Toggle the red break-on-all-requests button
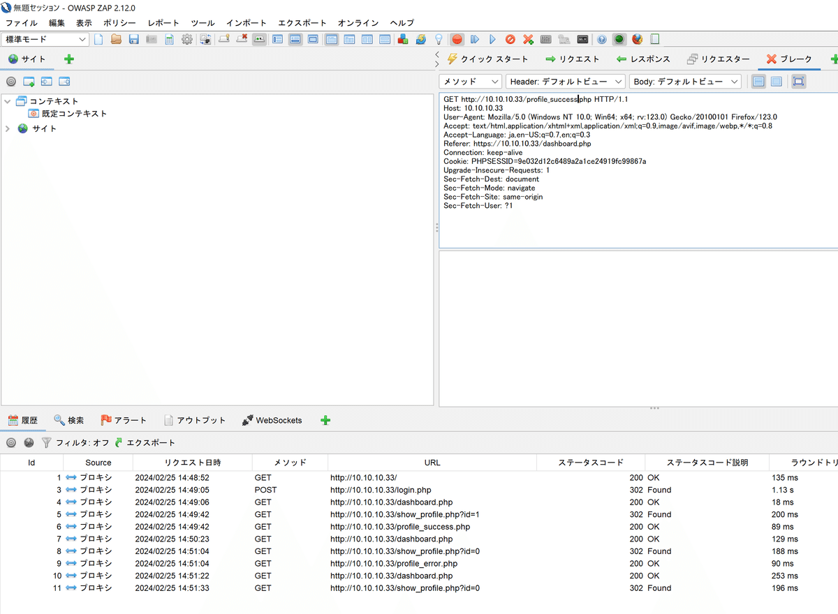Image resolution: width=838 pixels, height=614 pixels. pos(457,40)
